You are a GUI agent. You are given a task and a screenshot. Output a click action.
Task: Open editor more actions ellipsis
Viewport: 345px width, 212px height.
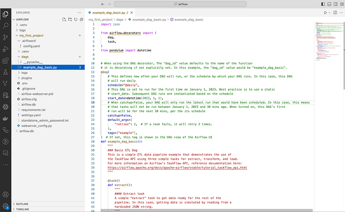click(341, 13)
